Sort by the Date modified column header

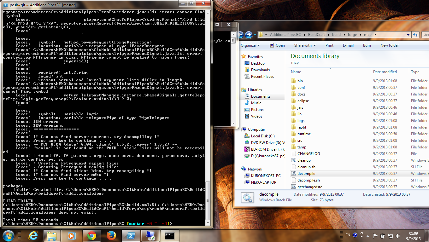pyautogui.click(x=390, y=72)
